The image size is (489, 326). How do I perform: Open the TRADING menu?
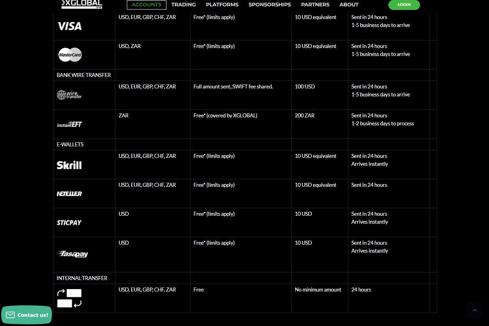pos(183,5)
